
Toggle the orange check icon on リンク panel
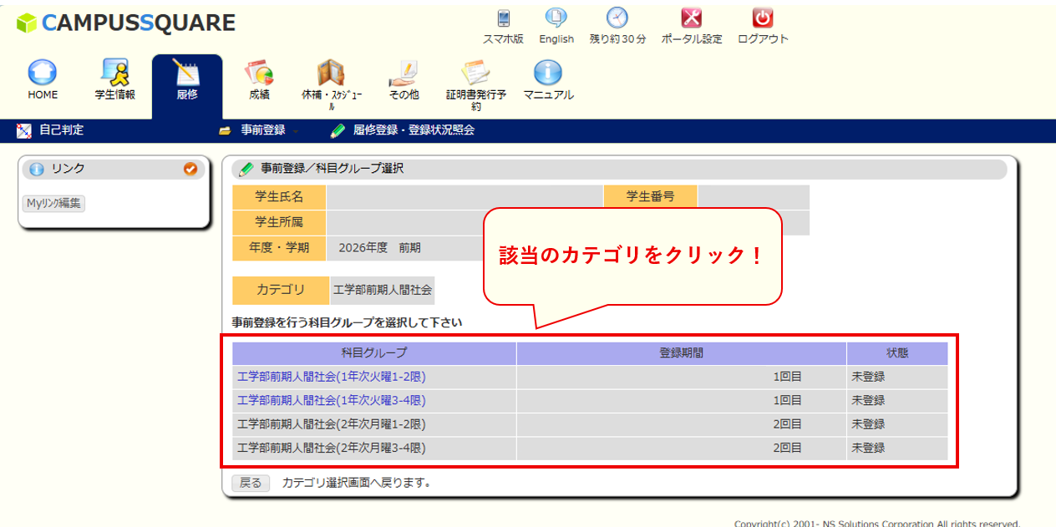pyautogui.click(x=190, y=169)
